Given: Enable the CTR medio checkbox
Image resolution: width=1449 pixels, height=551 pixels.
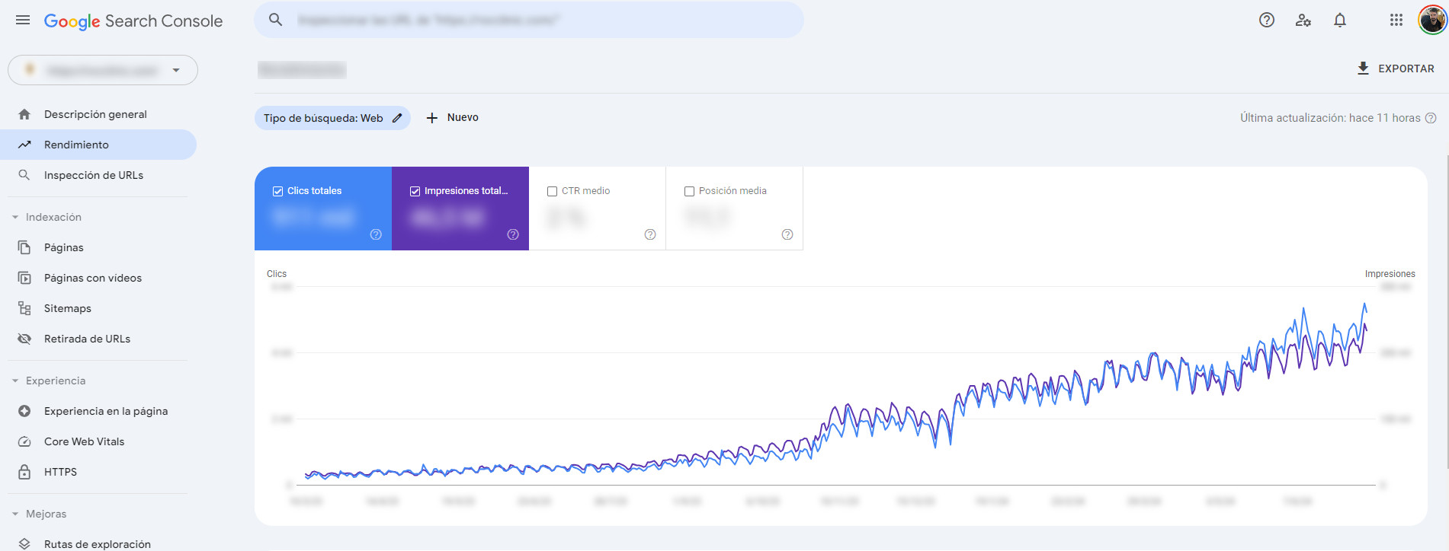Looking at the screenshot, I should click(553, 191).
